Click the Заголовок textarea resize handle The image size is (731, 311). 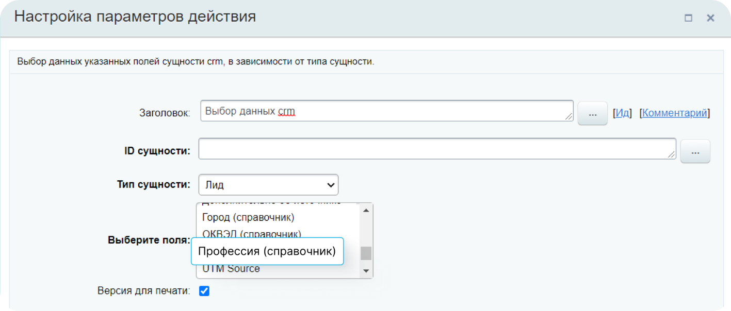(x=568, y=117)
